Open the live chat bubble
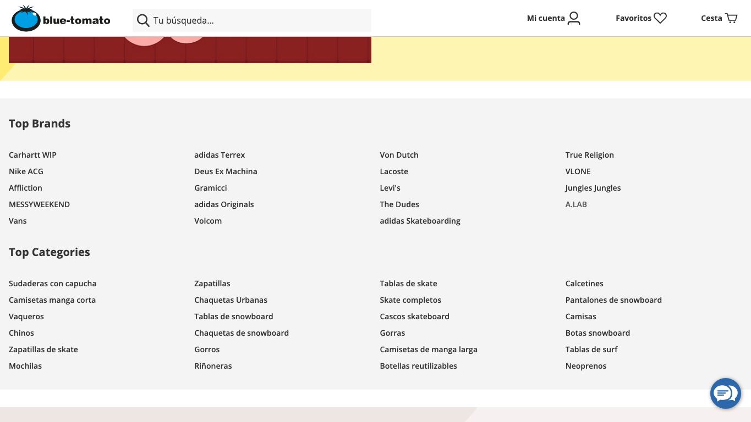Viewport: 751px width, 422px height. [726, 393]
